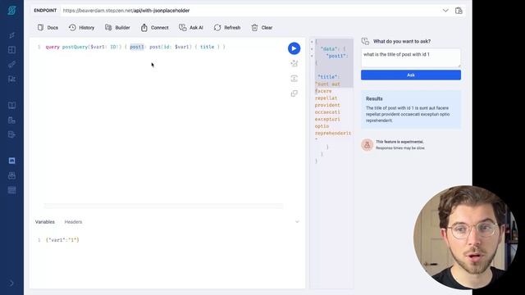
Task: Click the results answer text about post id 1
Action: (x=408, y=114)
